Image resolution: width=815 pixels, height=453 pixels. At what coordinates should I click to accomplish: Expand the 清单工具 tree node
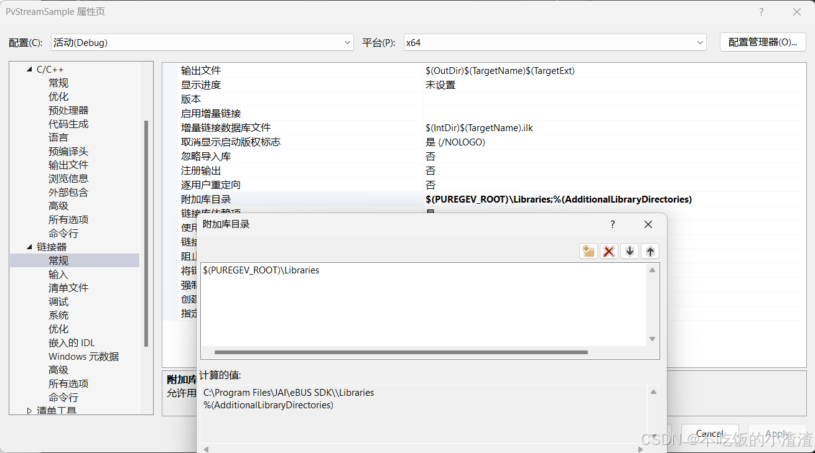pyautogui.click(x=29, y=410)
